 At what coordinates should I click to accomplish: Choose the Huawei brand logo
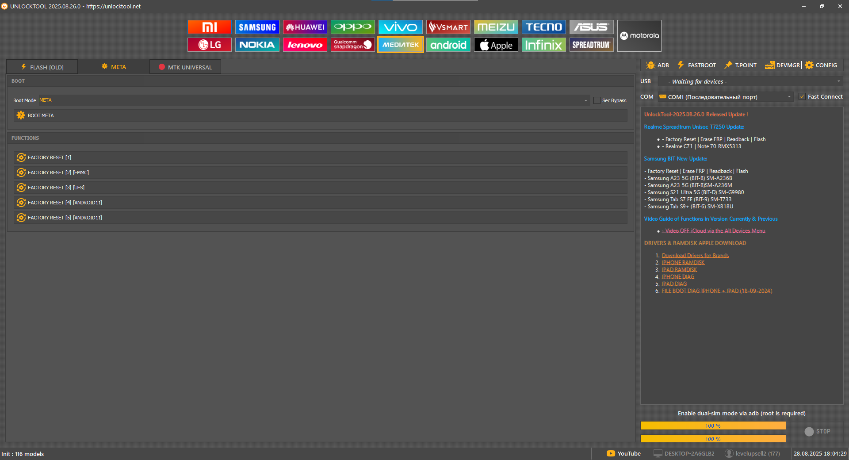tap(305, 27)
